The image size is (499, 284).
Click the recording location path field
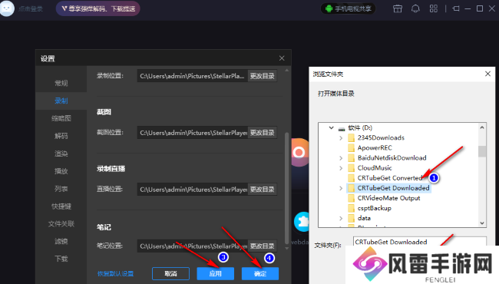(x=193, y=76)
